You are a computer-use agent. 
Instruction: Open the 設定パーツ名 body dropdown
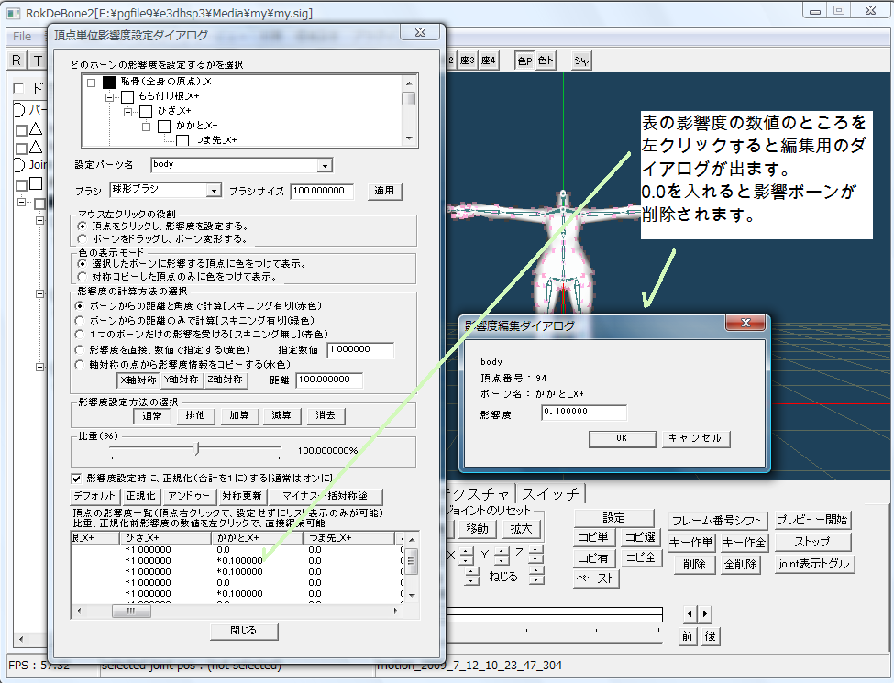coord(325,165)
